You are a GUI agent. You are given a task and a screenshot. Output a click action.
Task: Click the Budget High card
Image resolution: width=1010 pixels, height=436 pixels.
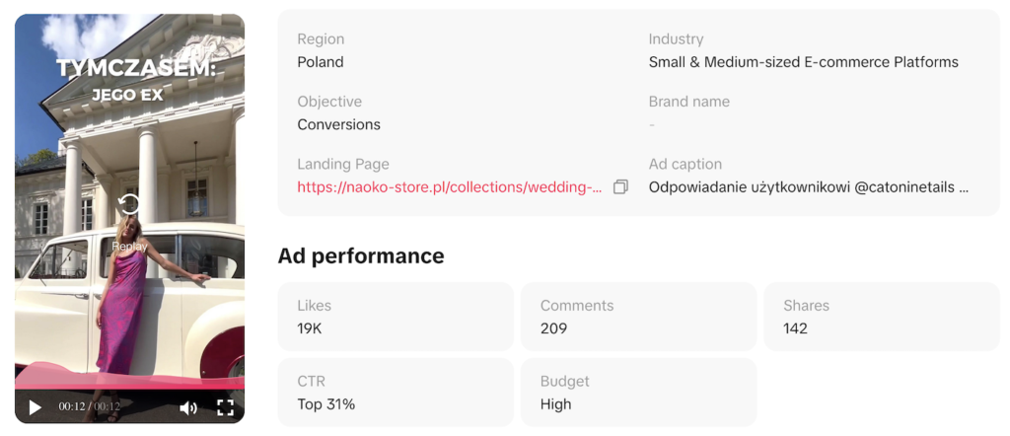(638, 393)
